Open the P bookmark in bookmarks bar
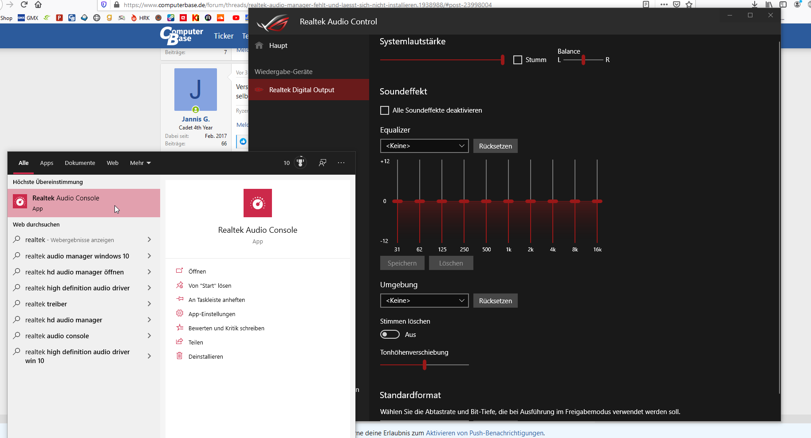This screenshot has height=438, width=811. pyautogui.click(x=59, y=18)
